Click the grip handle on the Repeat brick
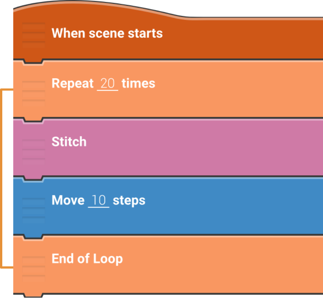Screen dimensions: 323x298 tap(33, 92)
